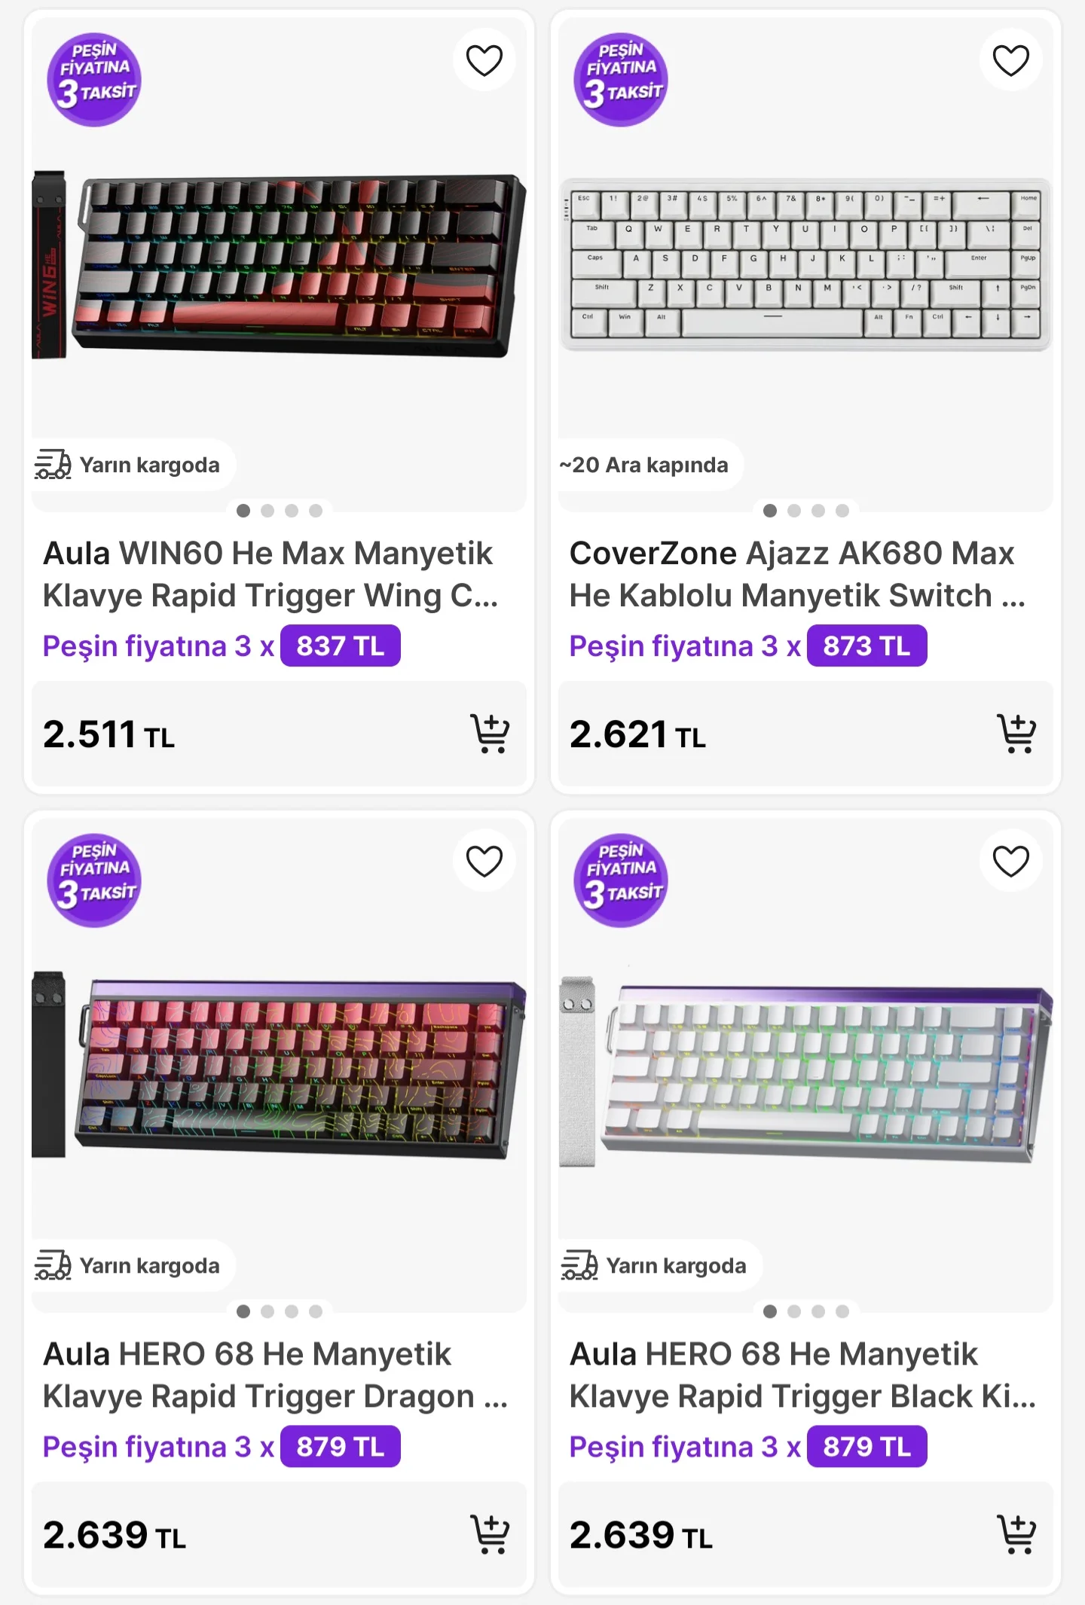Open the red-black Aula WIN60 keyboard image
1085x1605 pixels.
pyautogui.click(x=279, y=265)
